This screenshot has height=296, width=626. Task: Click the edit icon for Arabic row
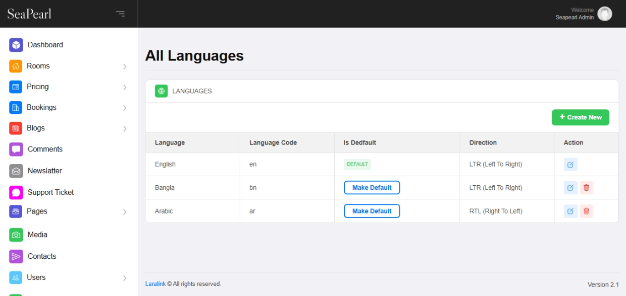pos(570,211)
